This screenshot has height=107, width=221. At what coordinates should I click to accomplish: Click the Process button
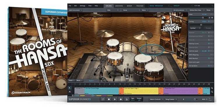(x=208, y=28)
